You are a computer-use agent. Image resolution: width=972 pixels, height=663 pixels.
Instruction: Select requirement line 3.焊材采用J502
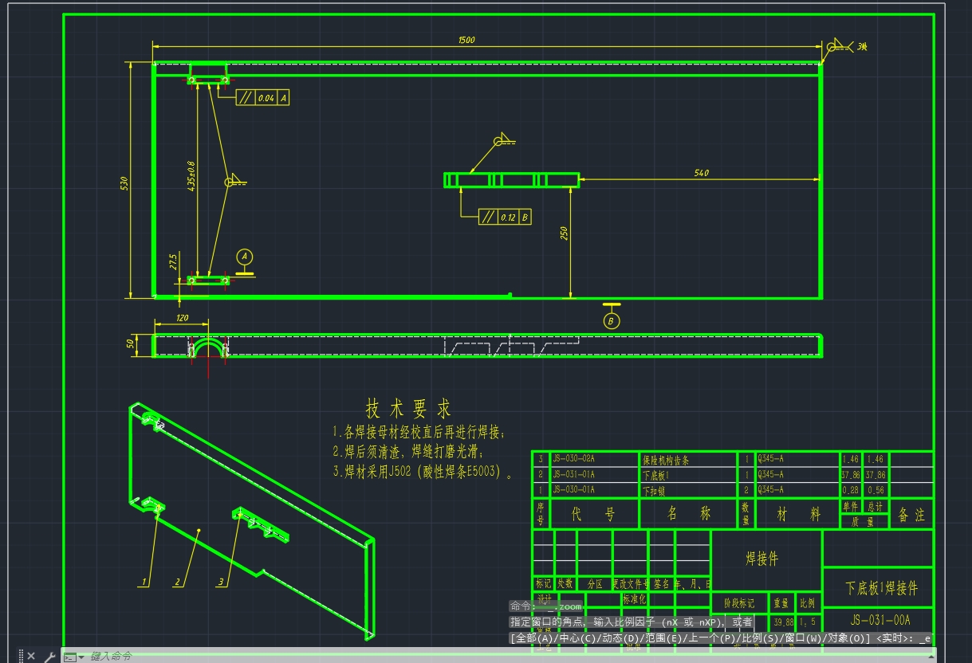423,471
